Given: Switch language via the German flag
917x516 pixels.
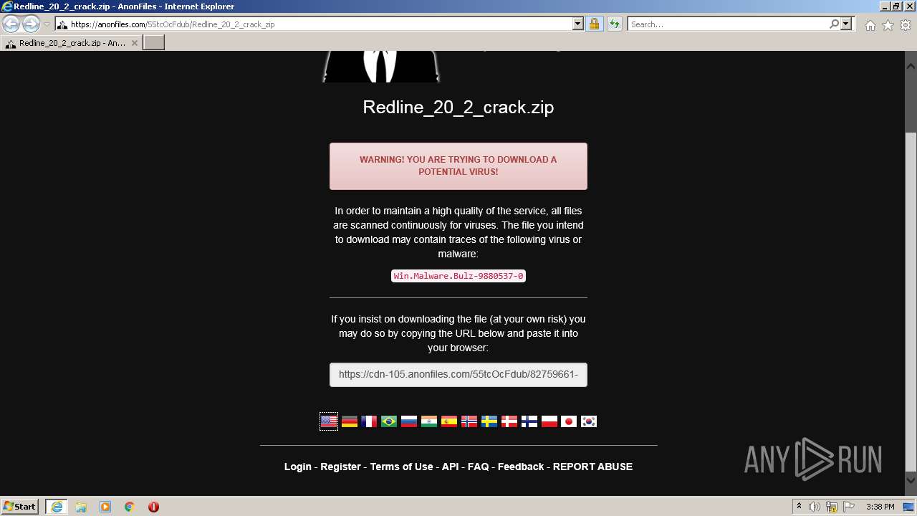Looking at the screenshot, I should (350, 421).
